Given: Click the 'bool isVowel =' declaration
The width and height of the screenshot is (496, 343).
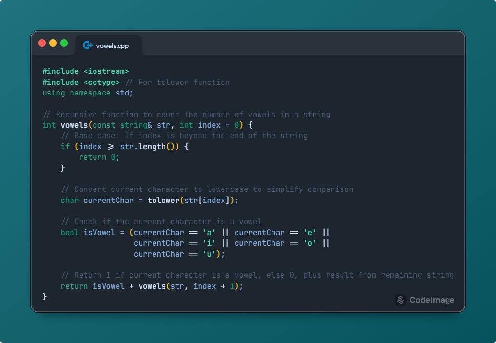Looking at the screenshot, I should click(x=93, y=233).
